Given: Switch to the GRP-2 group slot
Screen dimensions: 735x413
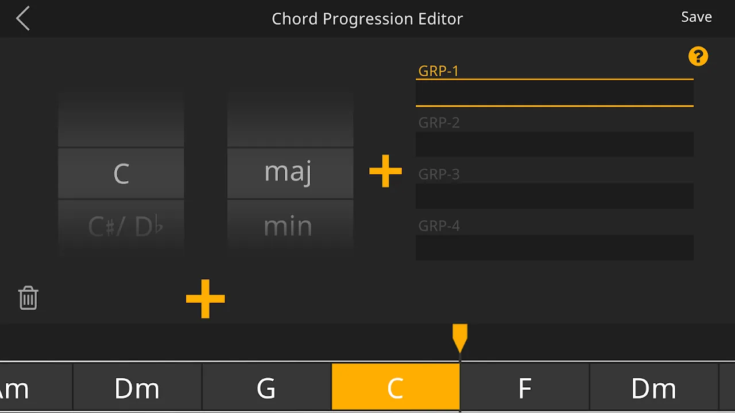Looking at the screenshot, I should 554,144.
